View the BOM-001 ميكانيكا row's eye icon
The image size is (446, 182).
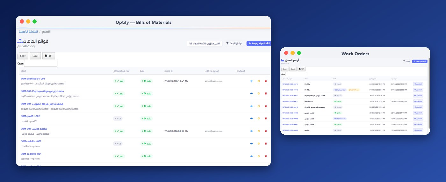pos(251,93)
